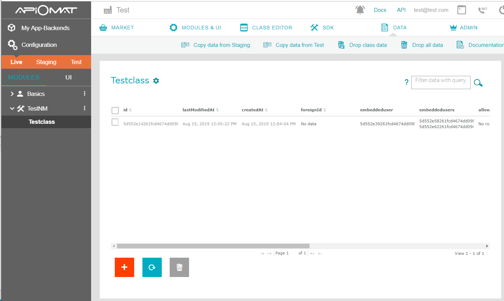
Task: Collapse the TestNM module chevron
Action: click(x=12, y=108)
